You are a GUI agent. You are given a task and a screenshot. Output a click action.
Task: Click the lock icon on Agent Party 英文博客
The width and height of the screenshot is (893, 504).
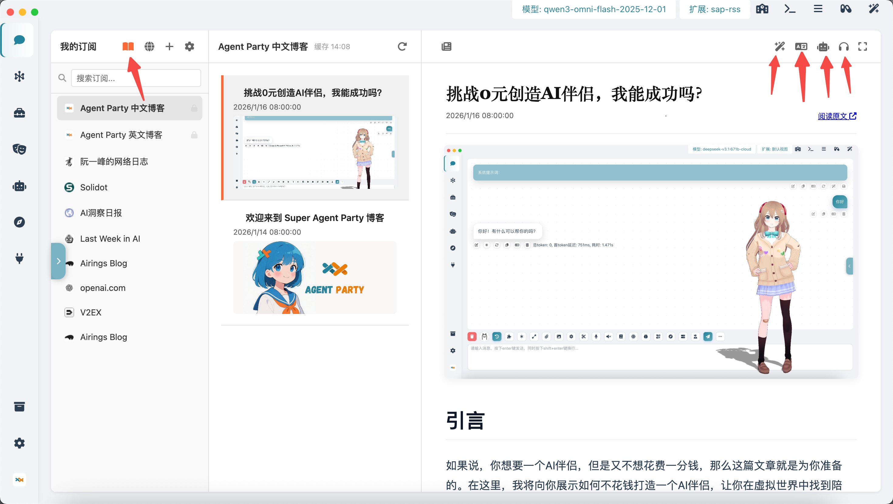tap(194, 135)
